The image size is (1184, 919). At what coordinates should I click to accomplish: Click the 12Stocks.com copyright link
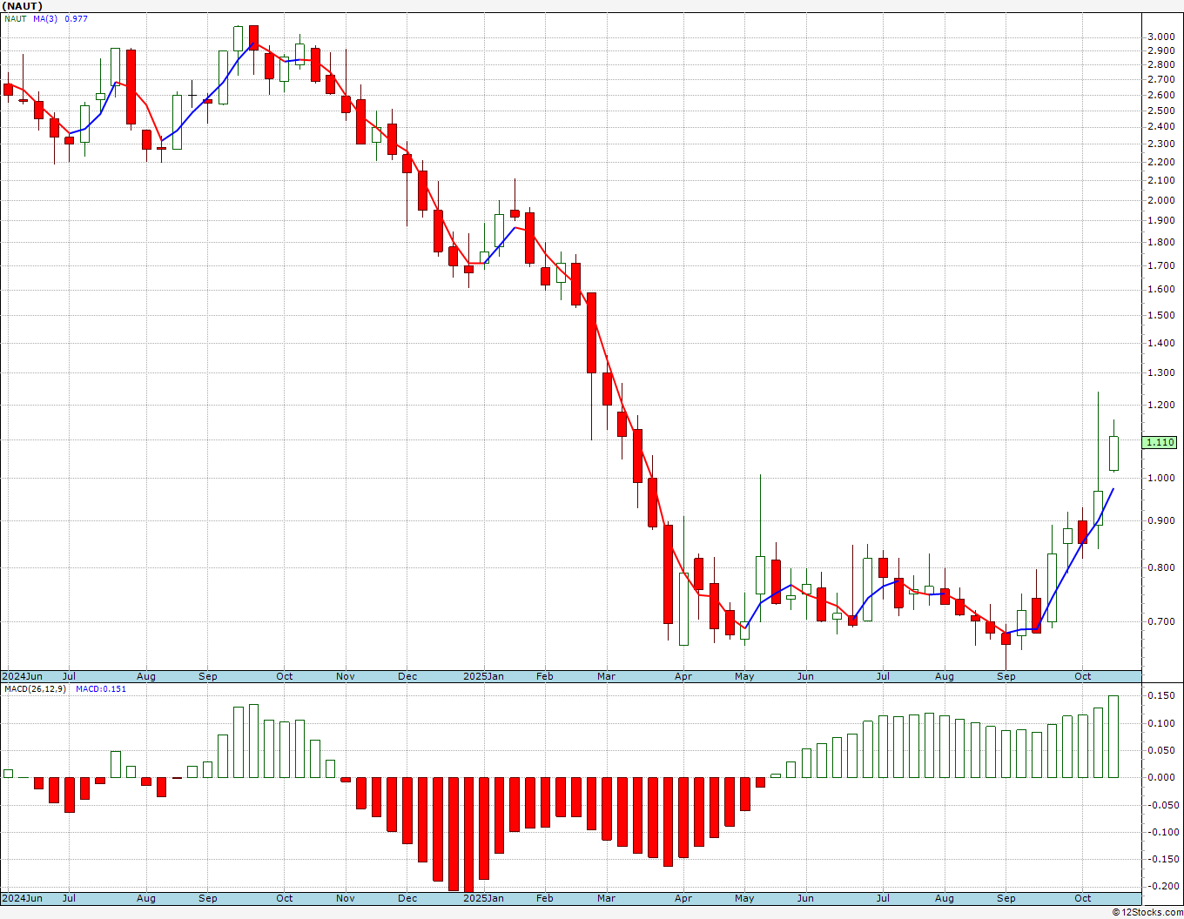click(x=1147, y=912)
